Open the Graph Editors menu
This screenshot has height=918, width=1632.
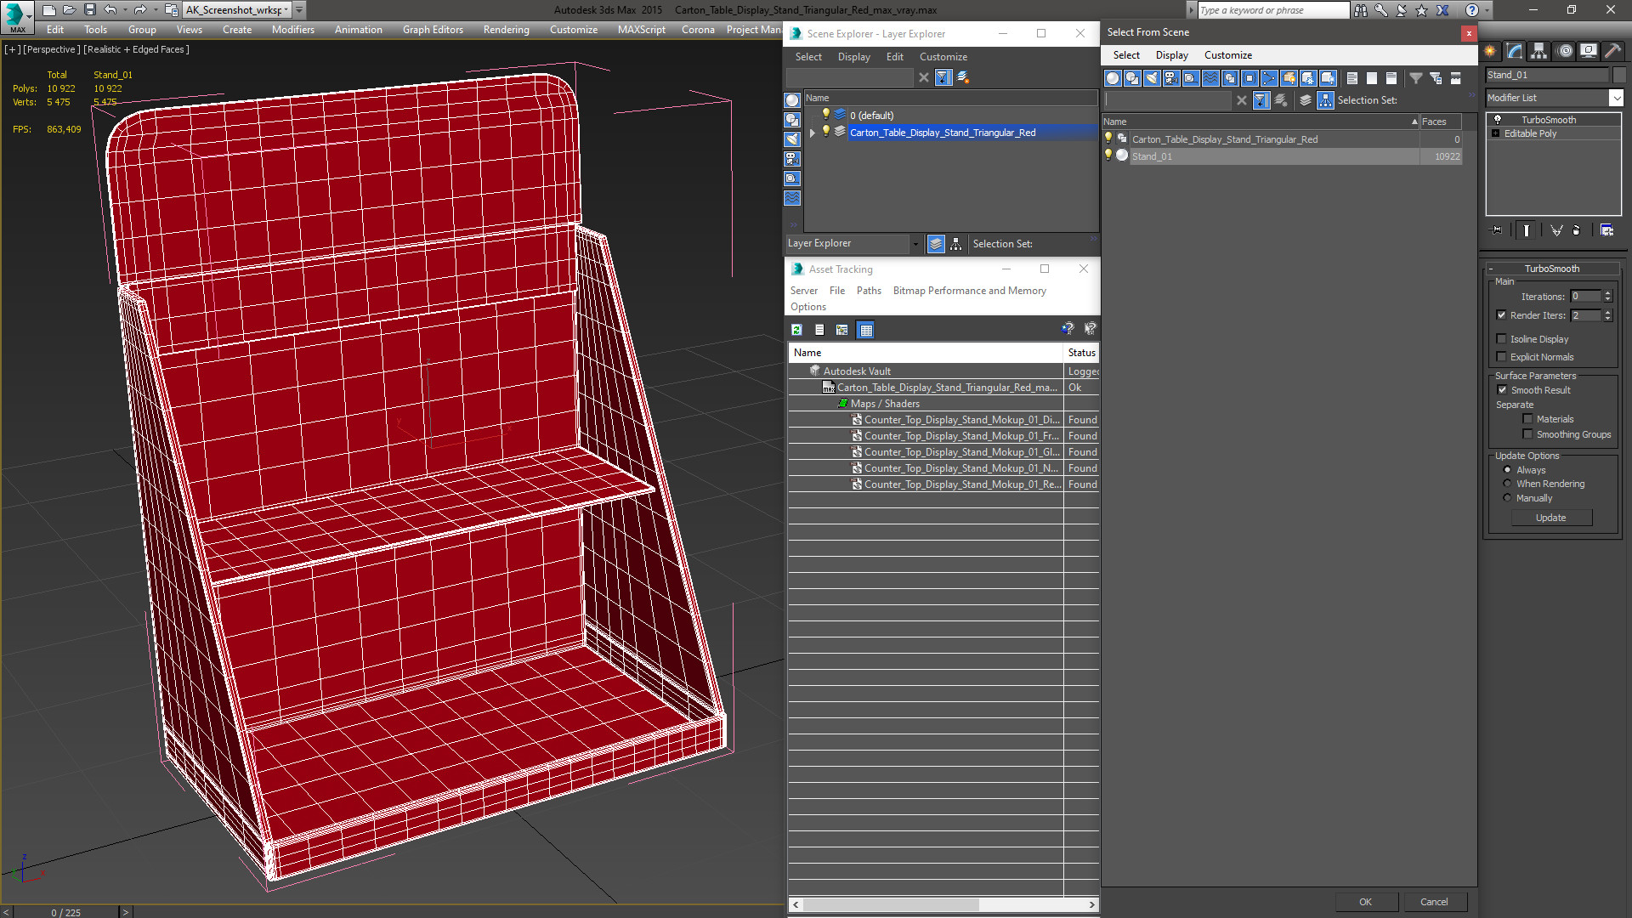433,29
